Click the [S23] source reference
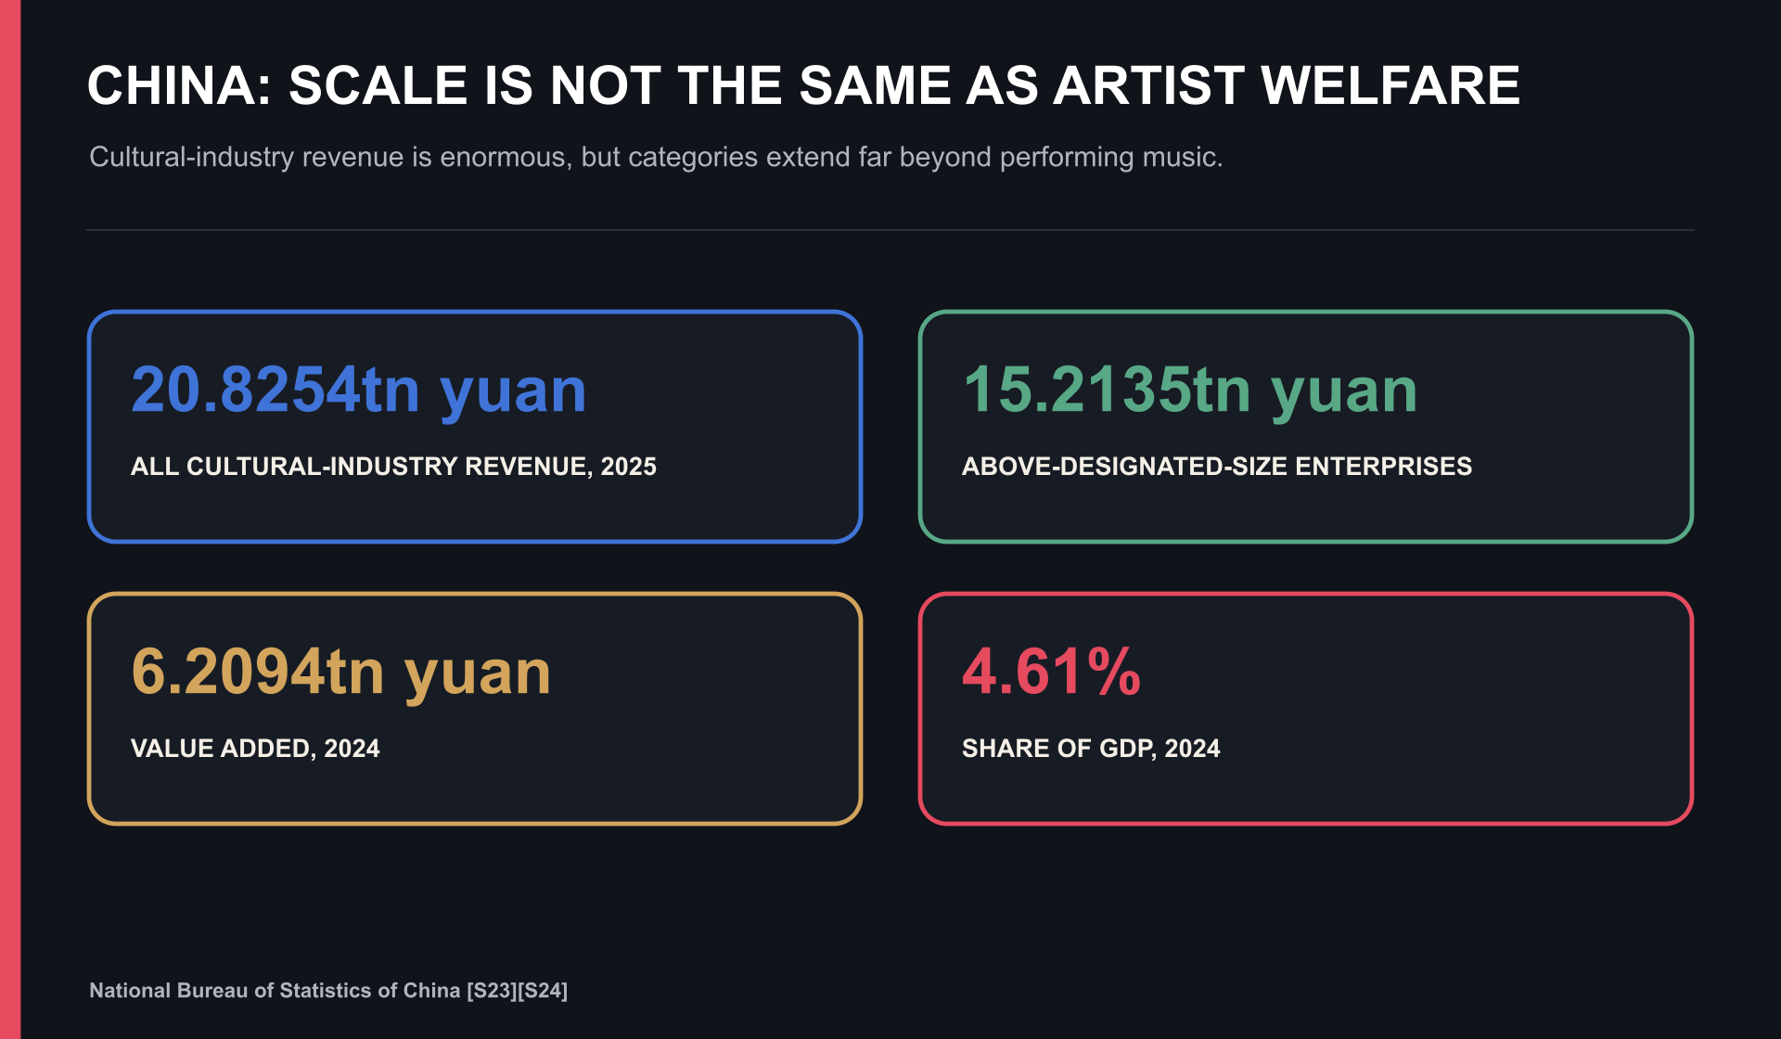 coord(492,990)
